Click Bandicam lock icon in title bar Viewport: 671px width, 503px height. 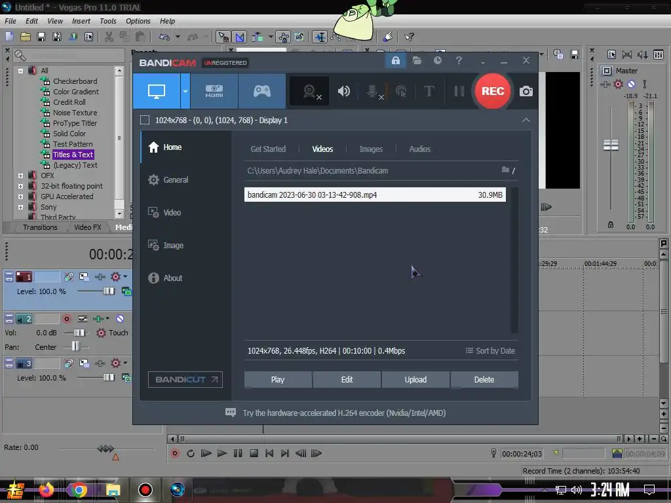[x=395, y=60]
